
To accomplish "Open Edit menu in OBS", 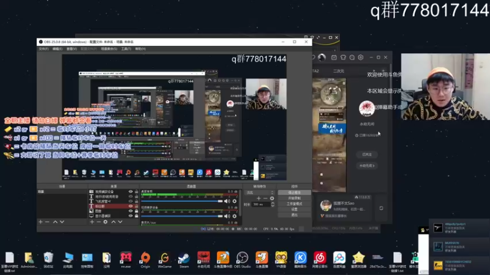I will (57, 49).
